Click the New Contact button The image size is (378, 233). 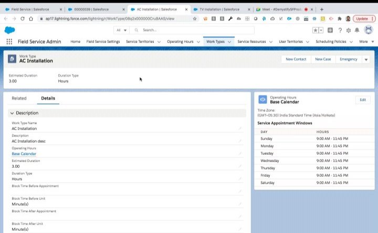pyautogui.click(x=296, y=59)
